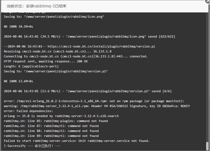Click the '0K 100% 34.5M=0s' progress line
This screenshot has width=210, height=151.
coord(18,27)
